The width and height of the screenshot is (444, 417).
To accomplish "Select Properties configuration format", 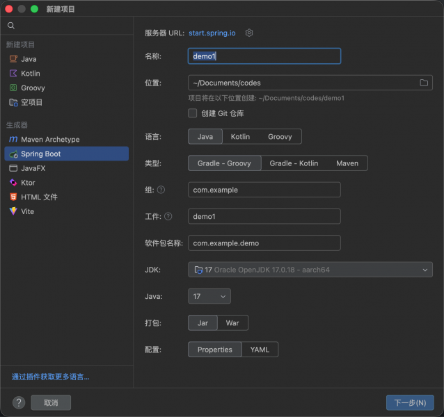I will 215,350.
